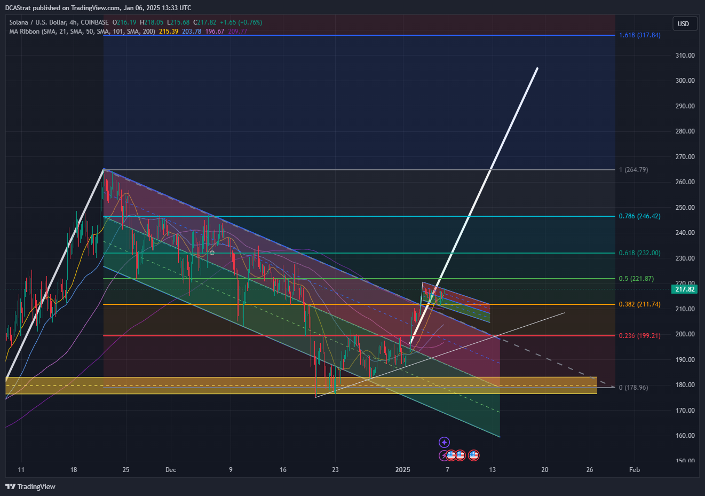Click the purple SMA value 209.77

237,32
